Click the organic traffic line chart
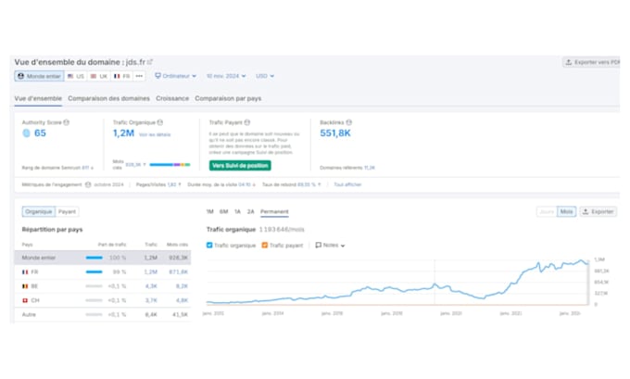This screenshot has height=379, width=630. point(397,284)
